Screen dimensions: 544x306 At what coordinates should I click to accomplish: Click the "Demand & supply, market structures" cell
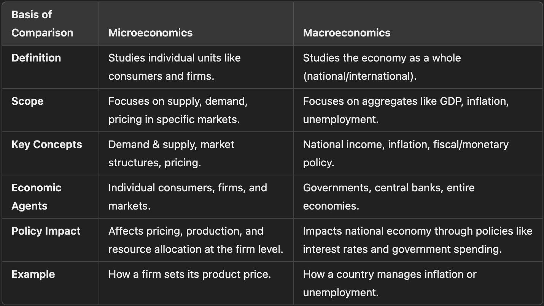(x=171, y=153)
